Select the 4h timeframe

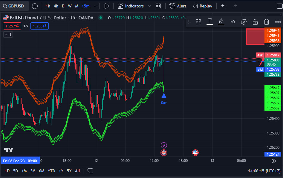pos(56,6)
